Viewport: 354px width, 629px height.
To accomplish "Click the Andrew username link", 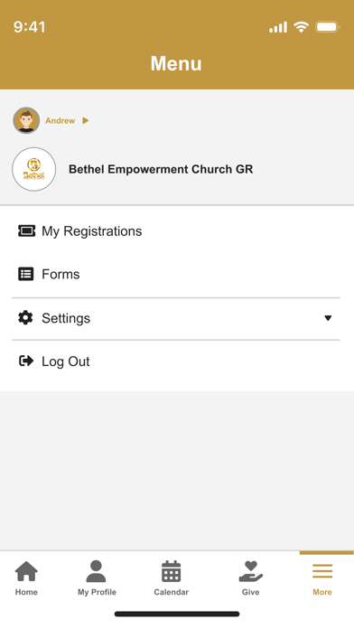I will tap(61, 121).
